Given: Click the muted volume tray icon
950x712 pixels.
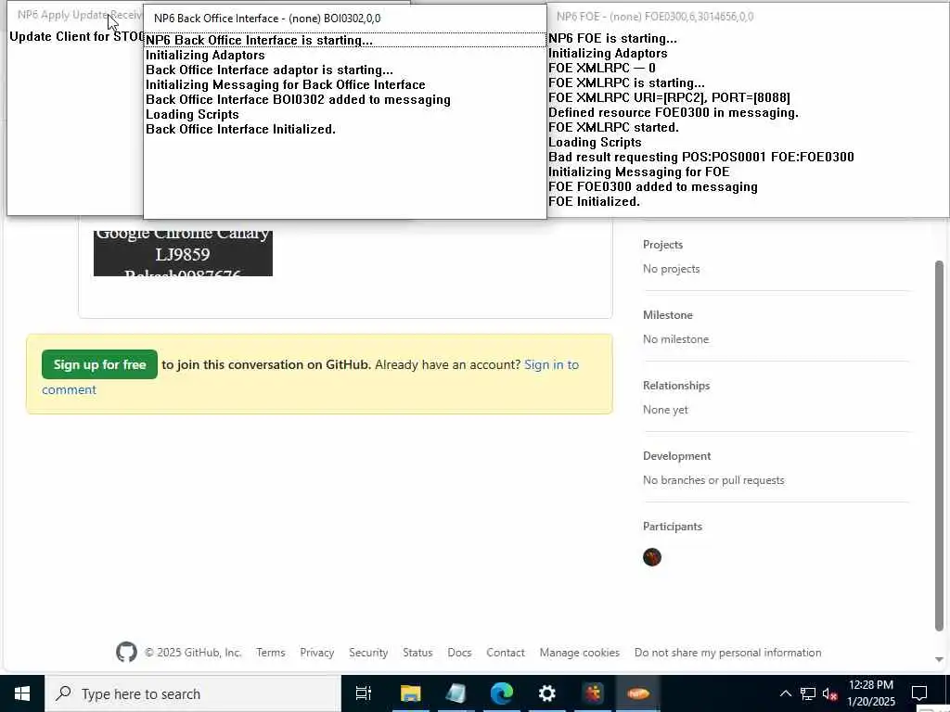Looking at the screenshot, I should tap(830, 693).
